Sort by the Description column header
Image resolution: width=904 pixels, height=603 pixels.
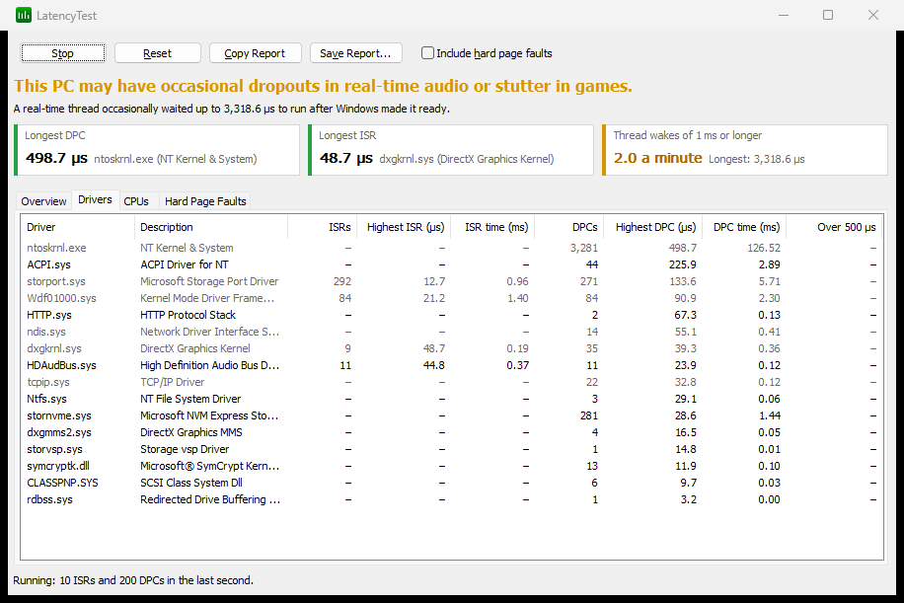click(211, 227)
